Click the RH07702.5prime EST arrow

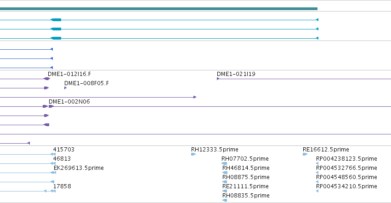click(224, 163)
